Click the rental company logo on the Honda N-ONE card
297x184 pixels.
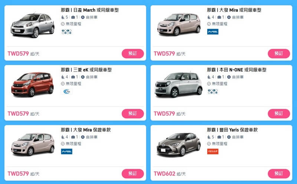pos(213,91)
